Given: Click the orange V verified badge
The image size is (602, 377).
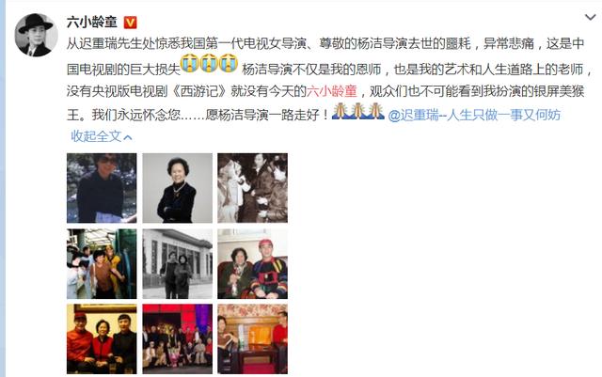Looking at the screenshot, I should pos(130,23).
